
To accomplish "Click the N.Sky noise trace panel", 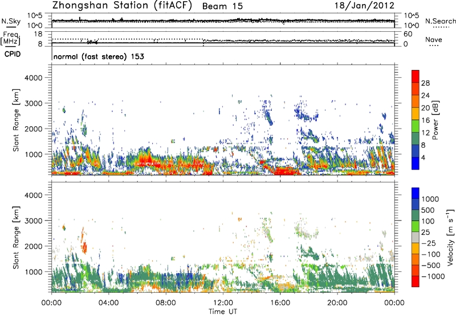I will [223, 20].
